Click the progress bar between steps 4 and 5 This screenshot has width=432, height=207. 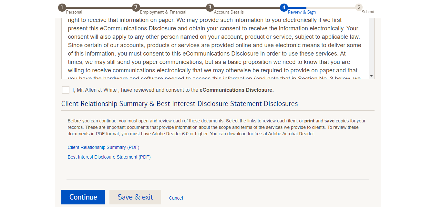click(x=321, y=7)
